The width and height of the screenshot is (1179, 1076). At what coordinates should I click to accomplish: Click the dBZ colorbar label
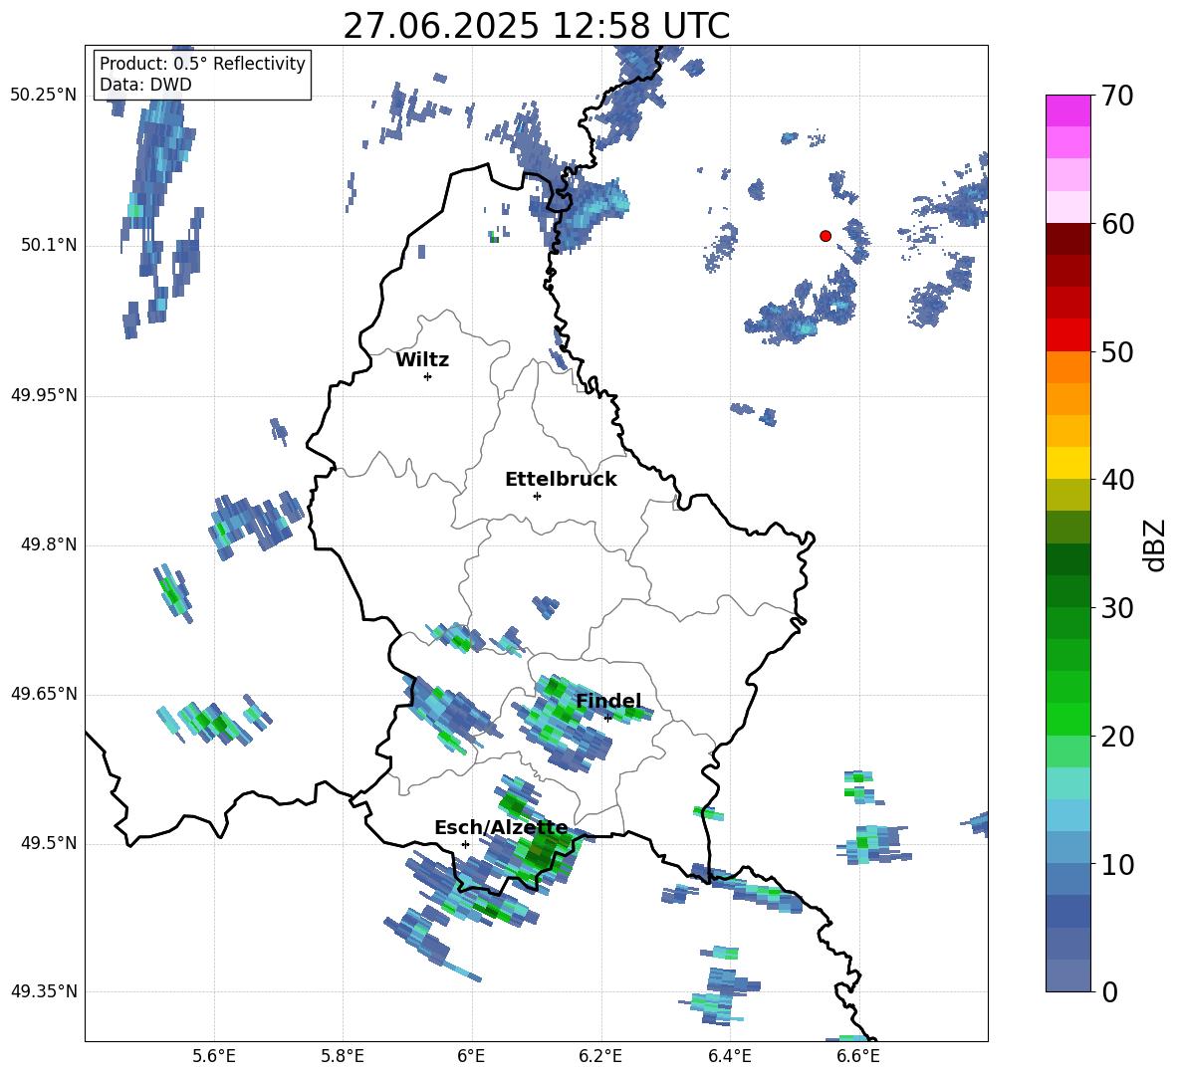pos(1153,544)
